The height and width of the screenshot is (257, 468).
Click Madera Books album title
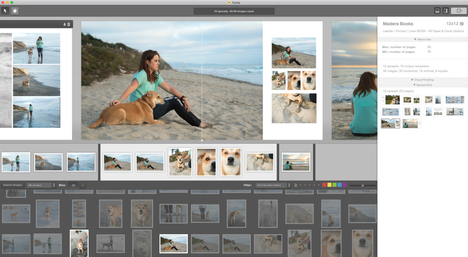coord(398,24)
